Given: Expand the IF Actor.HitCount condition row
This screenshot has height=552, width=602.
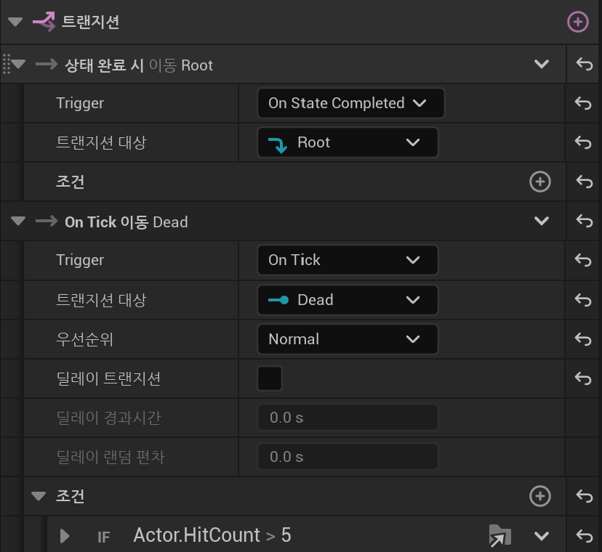Looking at the screenshot, I should 65,536.
